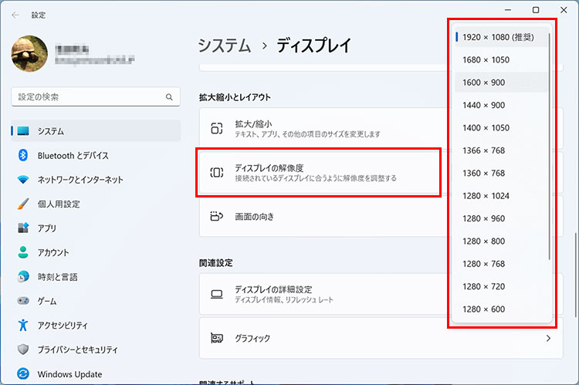Click the 設定の検索 search field

(x=85, y=97)
